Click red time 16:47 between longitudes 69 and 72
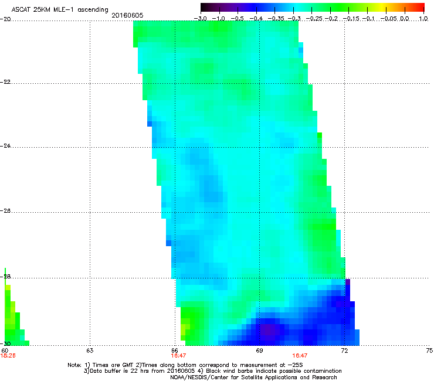 [x=300, y=356]
